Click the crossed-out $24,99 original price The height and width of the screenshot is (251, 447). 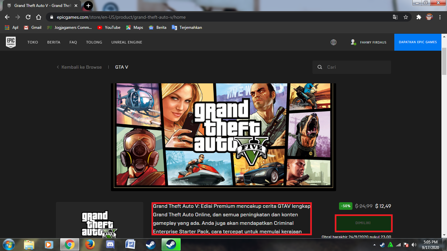tap(364, 206)
